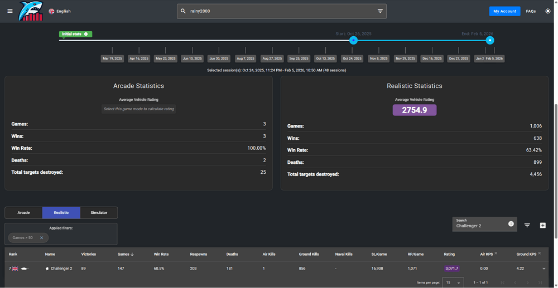This screenshot has width=558, height=288.
Task: Open the vehicle table filter icon
Action: pos(527,226)
